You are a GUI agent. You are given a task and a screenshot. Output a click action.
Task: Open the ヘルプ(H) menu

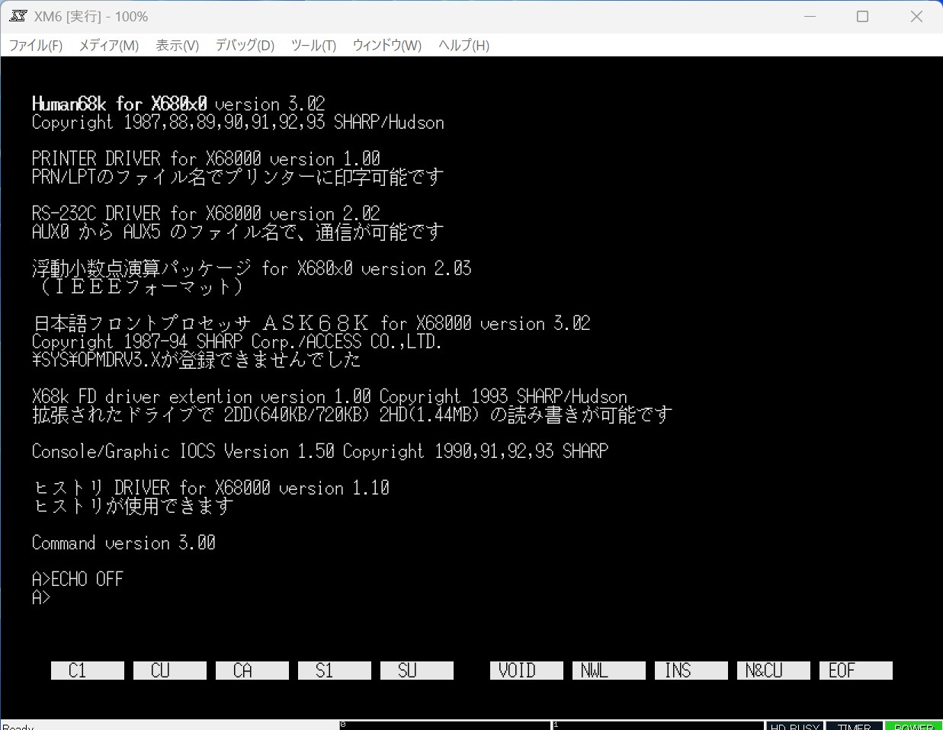click(x=463, y=45)
